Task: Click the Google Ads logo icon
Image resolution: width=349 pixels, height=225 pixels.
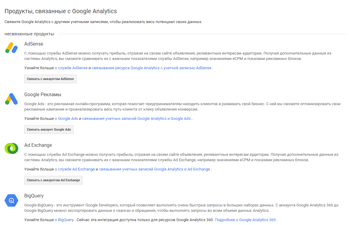Action: click(12, 99)
